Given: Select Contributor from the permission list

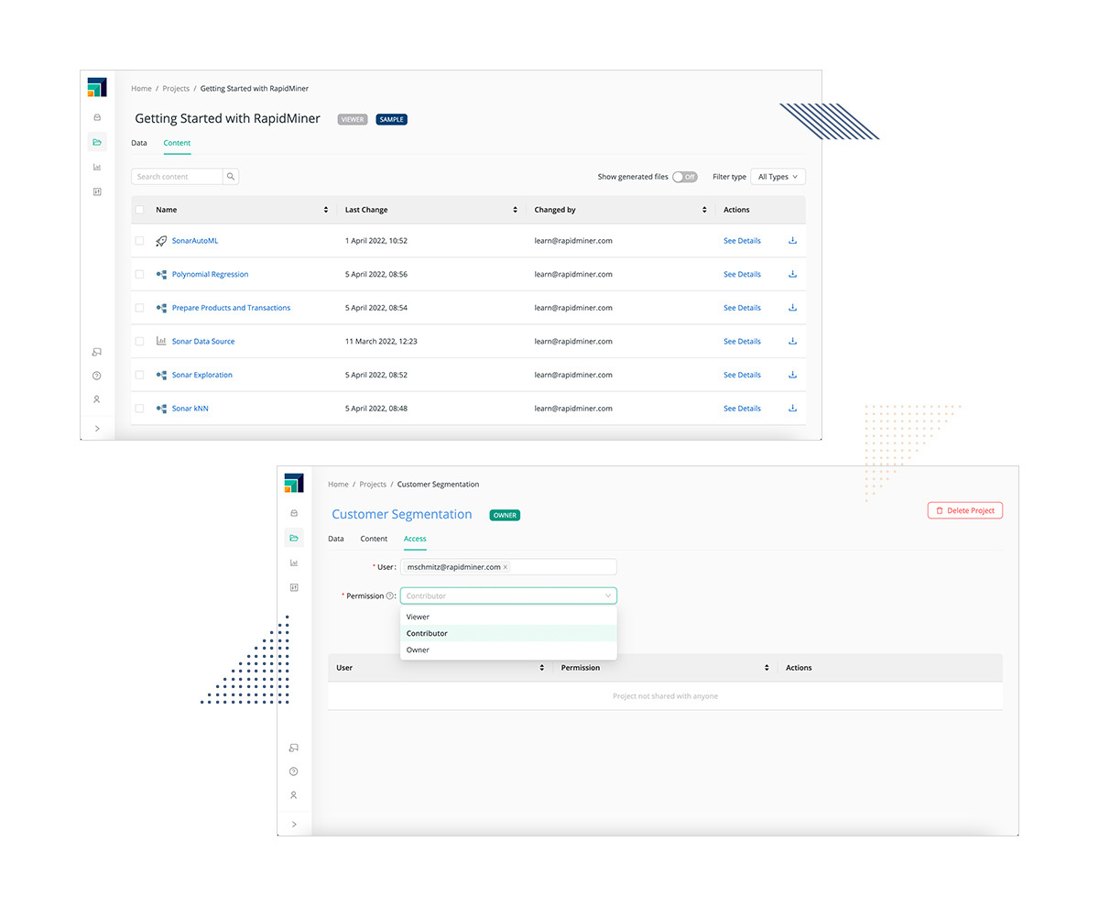Looking at the screenshot, I should pyautogui.click(x=508, y=633).
